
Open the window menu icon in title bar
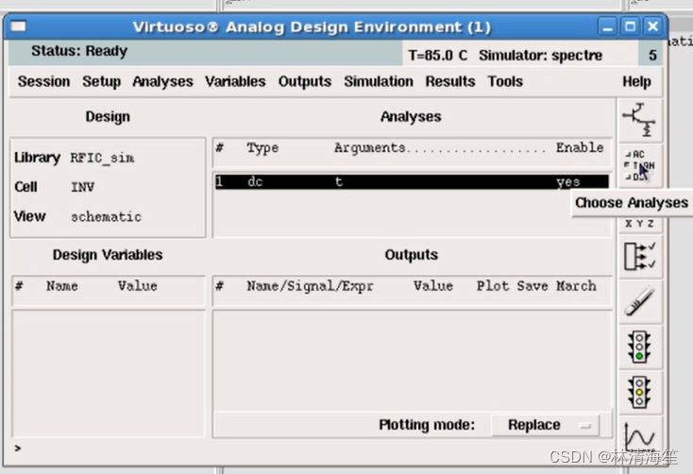(18, 26)
